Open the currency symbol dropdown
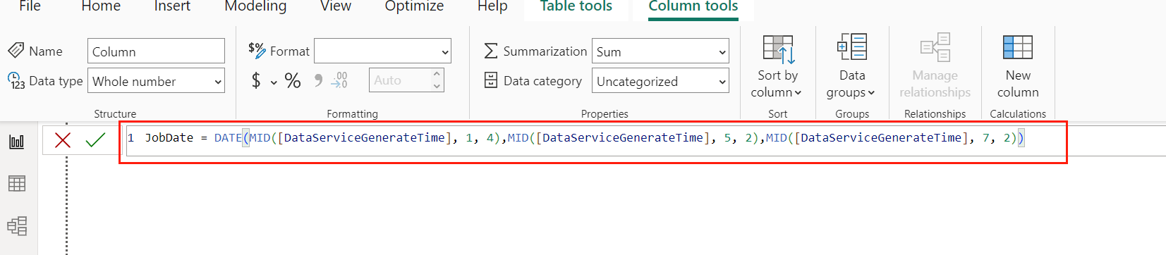Viewport: 1166px width, 255px height. click(x=274, y=82)
